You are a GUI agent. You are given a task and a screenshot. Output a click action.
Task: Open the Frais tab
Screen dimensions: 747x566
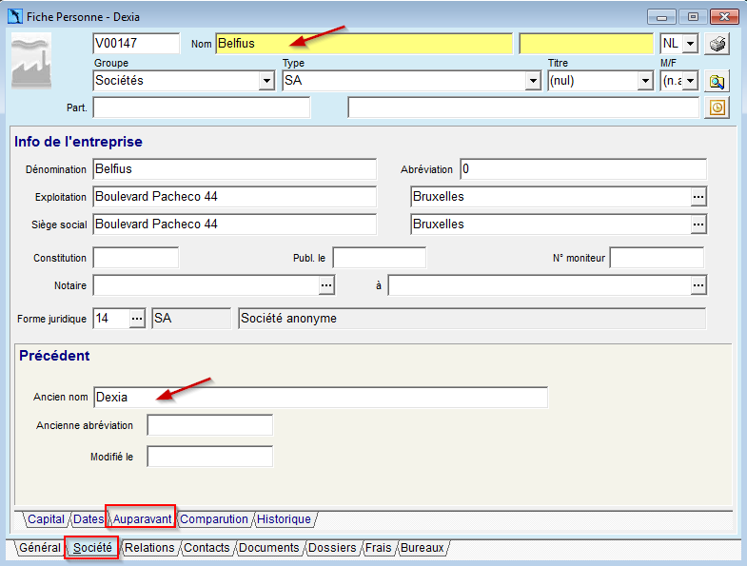pyautogui.click(x=379, y=548)
